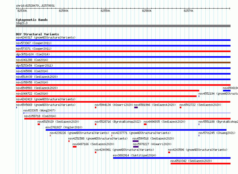238x174 pixels.
Task: Click the gray 16q23.3 cytogenetic band bar
Action: [123, 26]
